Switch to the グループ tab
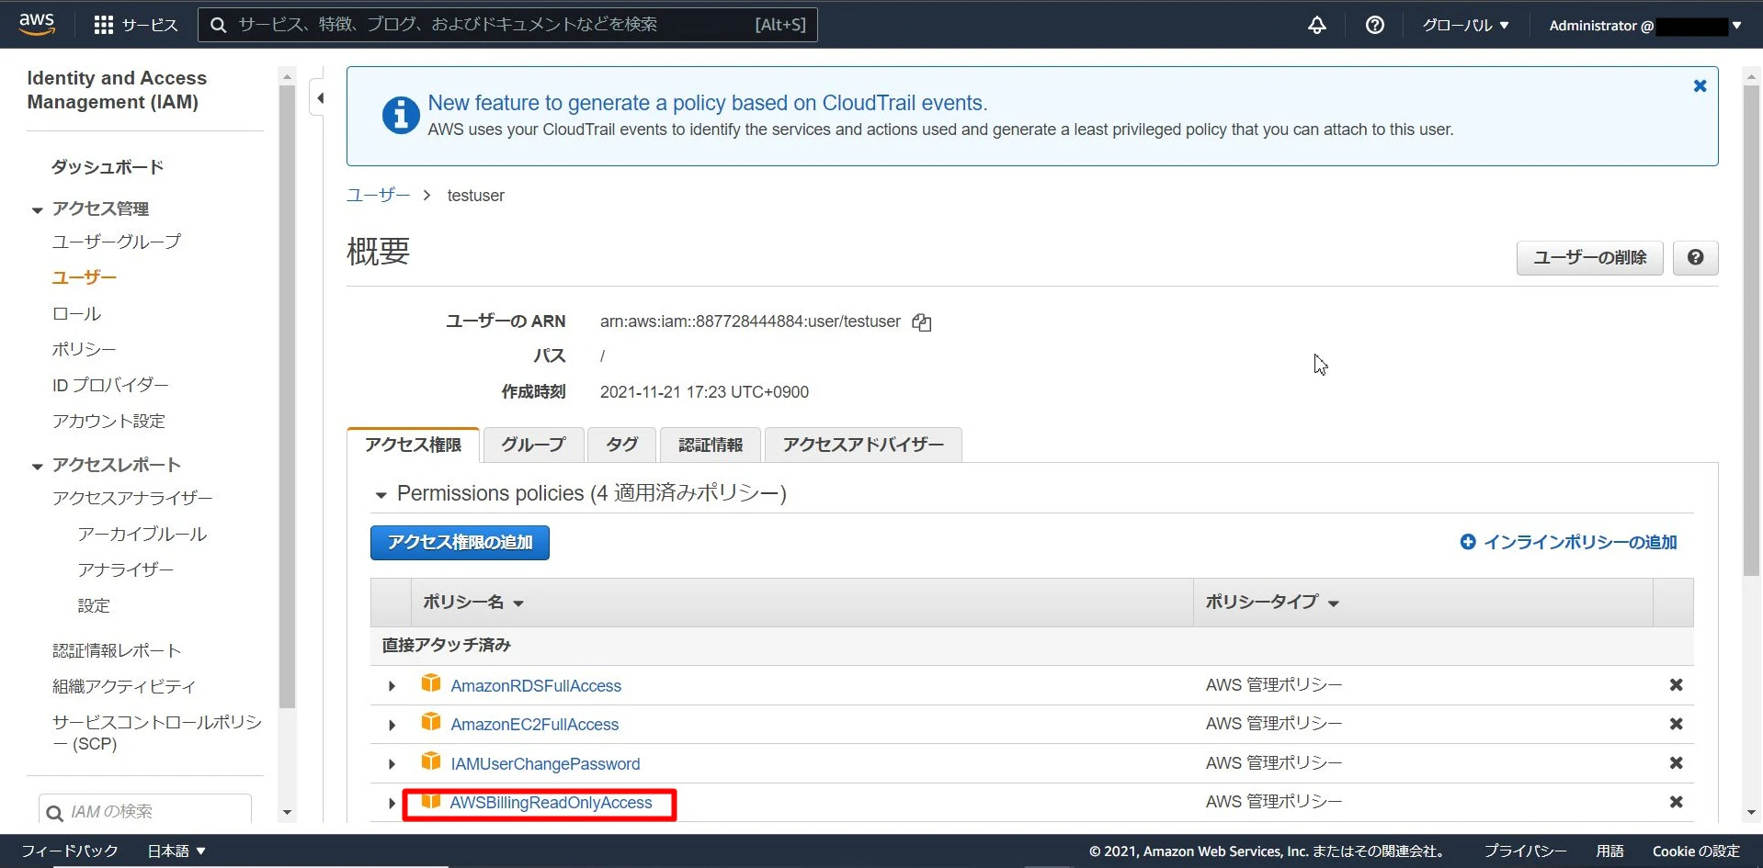Screen dimensions: 1763x868 [533, 445]
